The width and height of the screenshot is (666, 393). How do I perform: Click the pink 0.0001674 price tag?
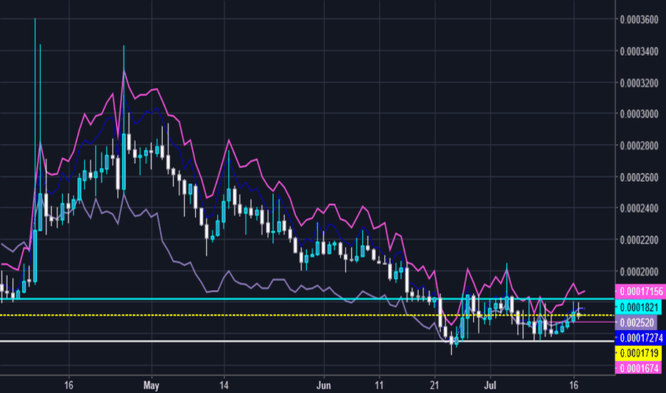638,368
